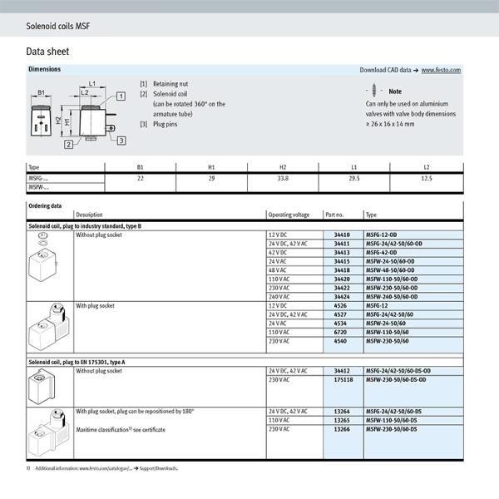Click callout number 3 on the dimension drawing
The height and width of the screenshot is (499, 499).
click(x=121, y=141)
